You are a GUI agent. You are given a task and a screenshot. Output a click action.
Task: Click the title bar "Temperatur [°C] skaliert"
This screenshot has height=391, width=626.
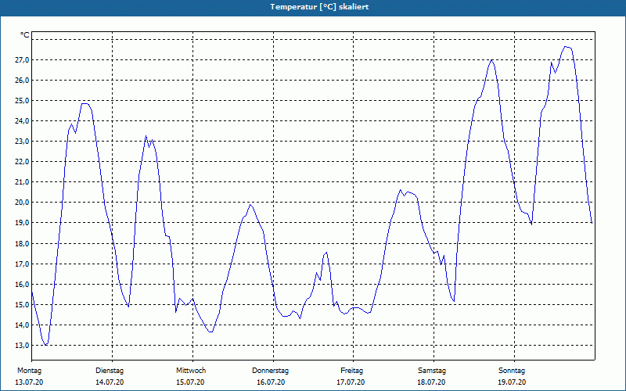click(x=313, y=7)
